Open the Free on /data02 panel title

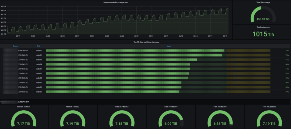tap(73, 107)
